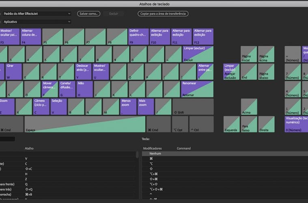Open the 'Padrão do After Effects.txt' preset dropdown
This screenshot has width=308, height=203.
pyautogui.click(x=37, y=13)
